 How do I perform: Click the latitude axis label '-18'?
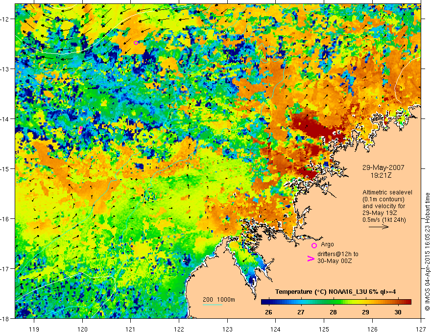(5, 318)
